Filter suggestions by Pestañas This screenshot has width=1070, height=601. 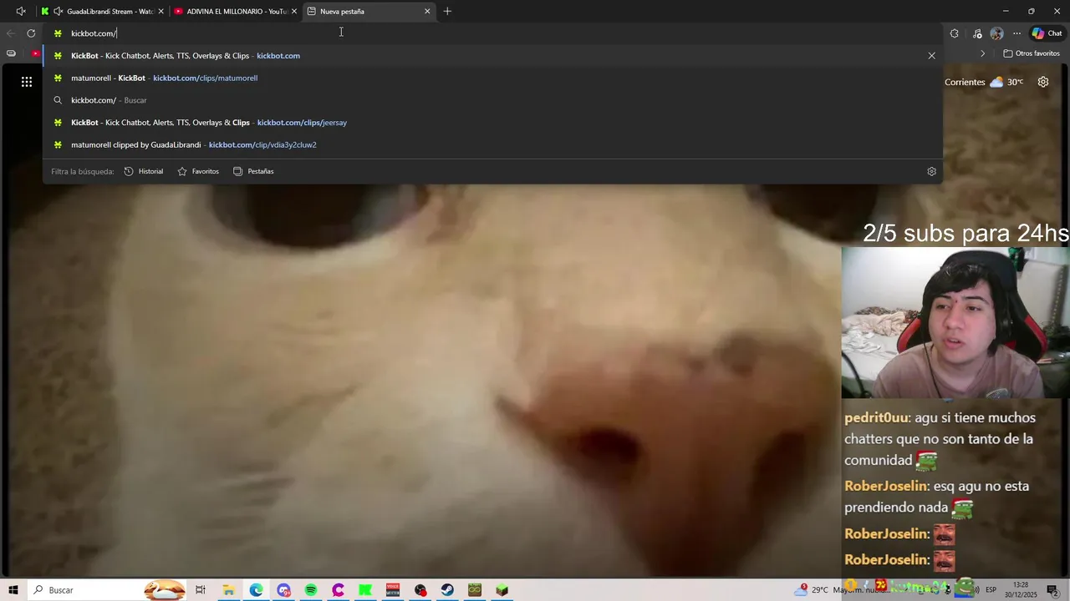[x=253, y=171]
